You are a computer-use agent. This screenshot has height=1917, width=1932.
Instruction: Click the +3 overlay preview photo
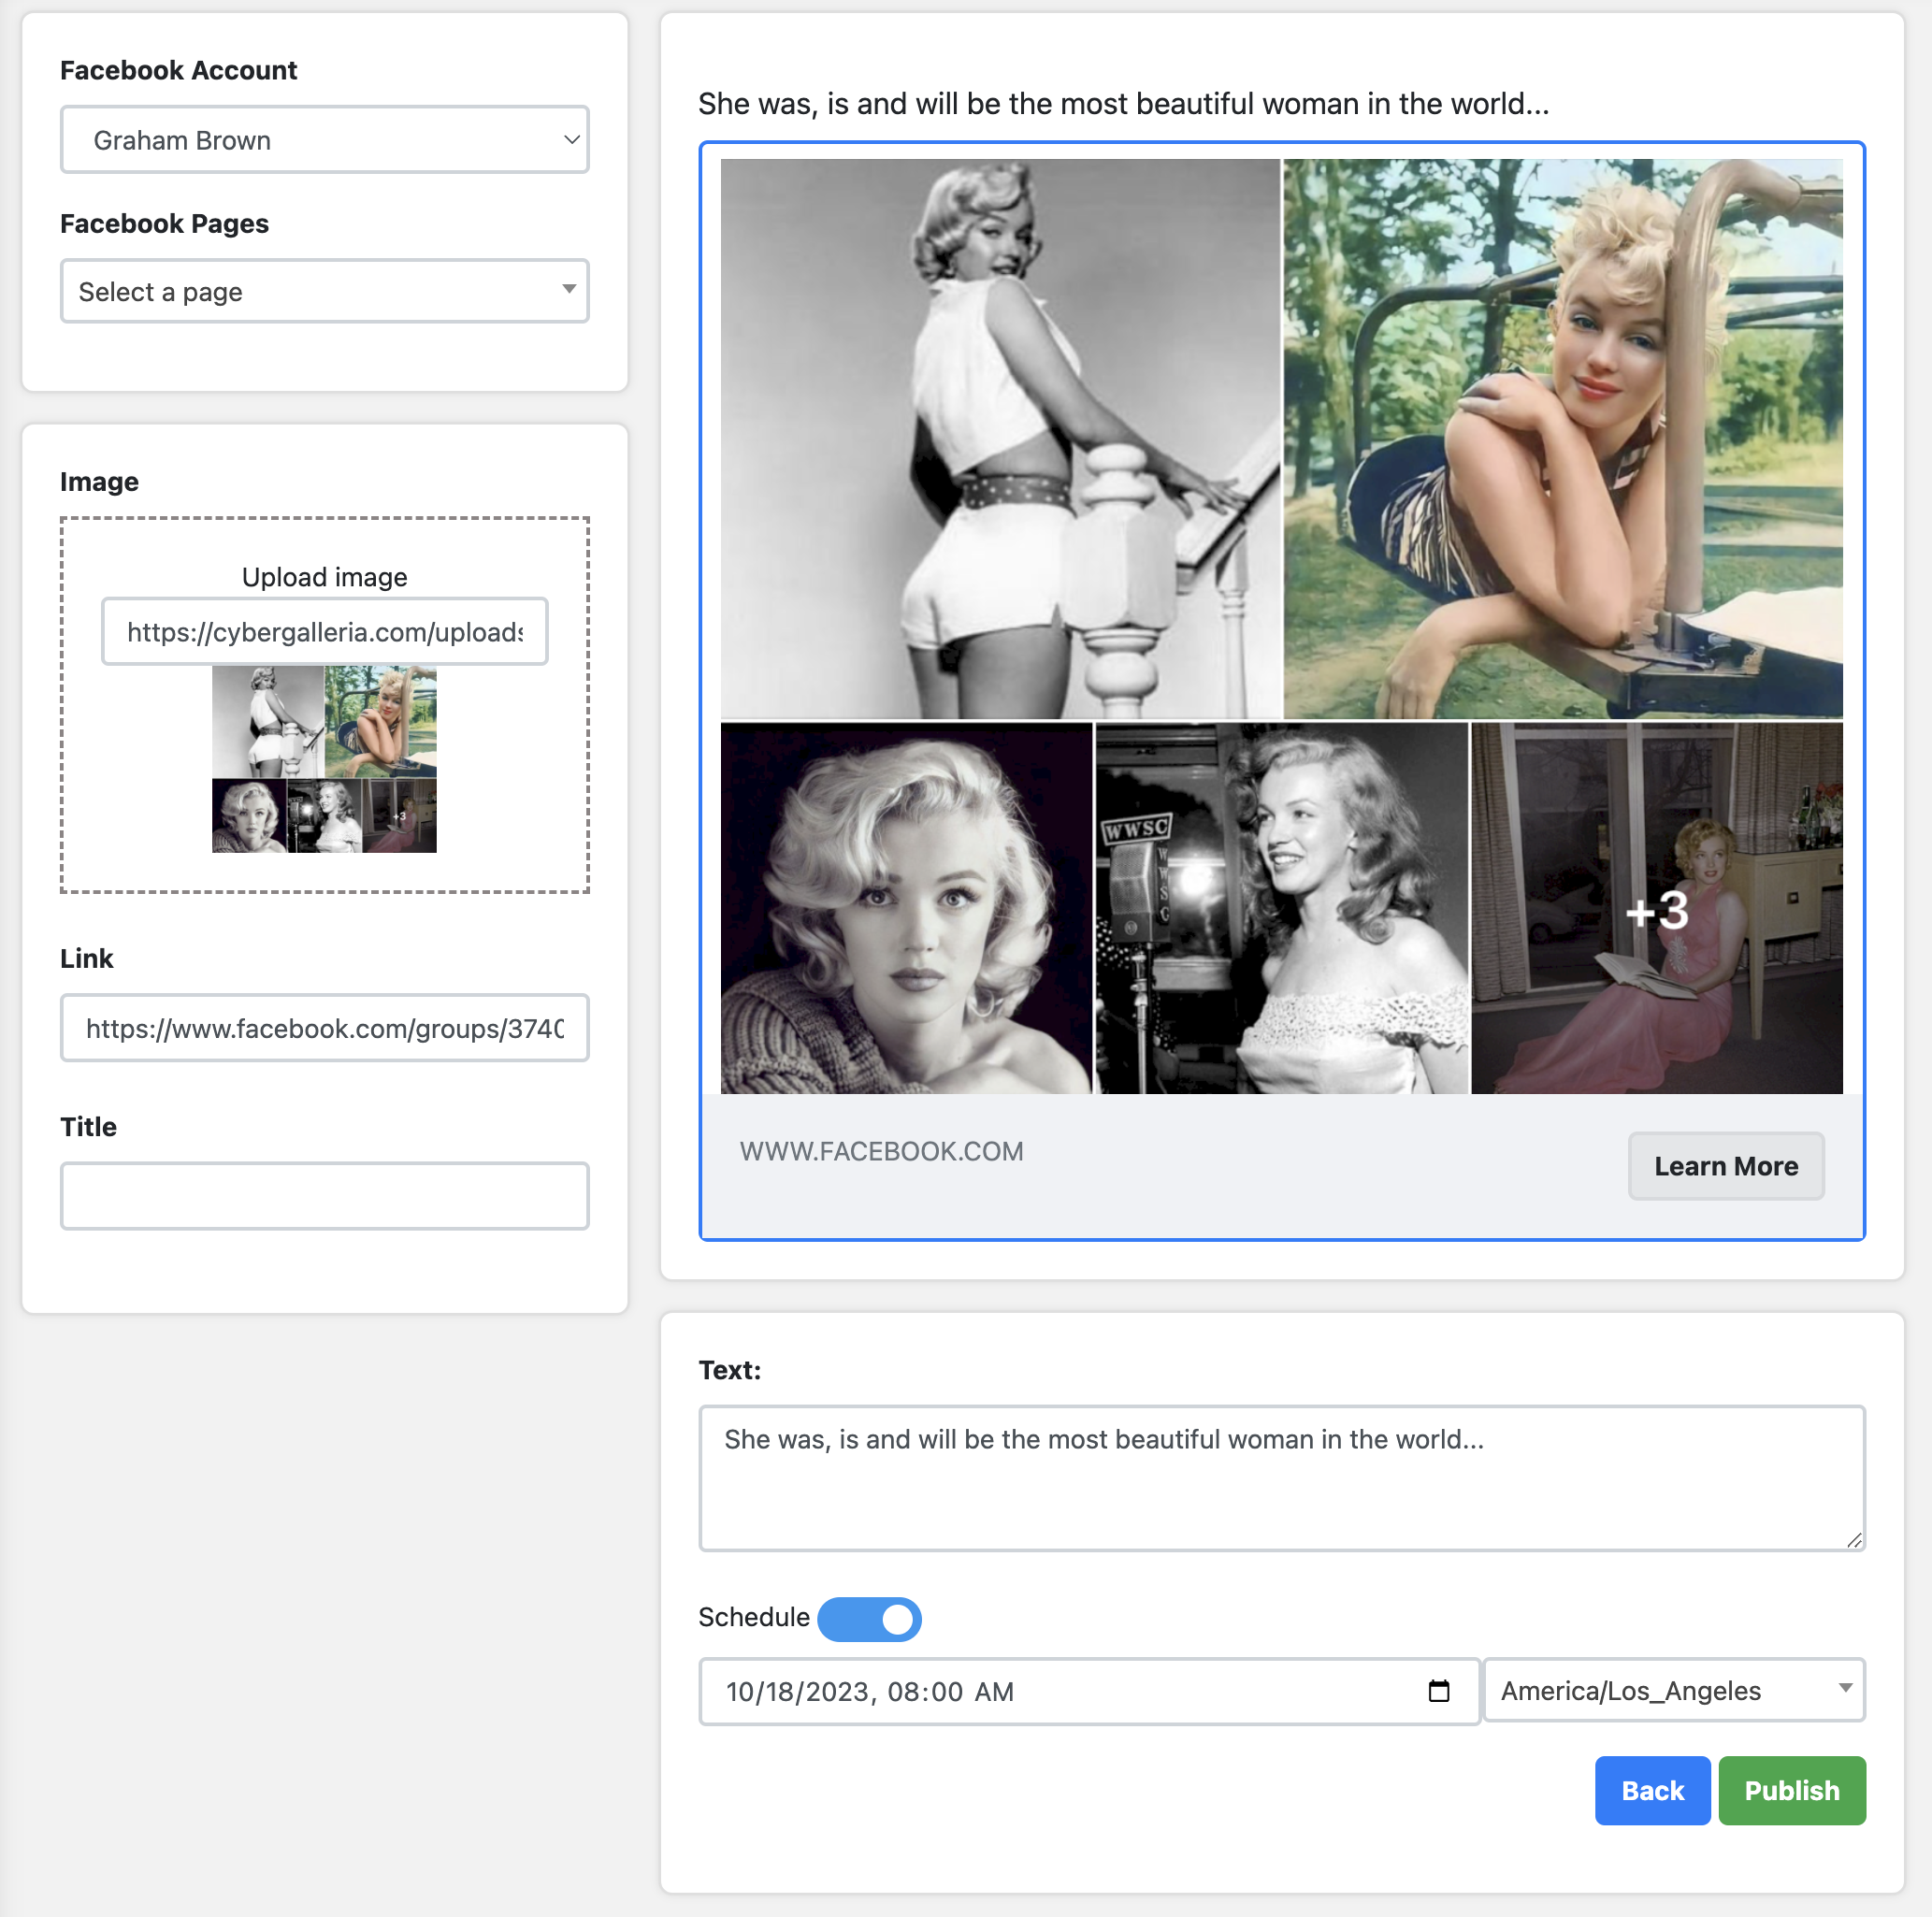click(x=1656, y=908)
